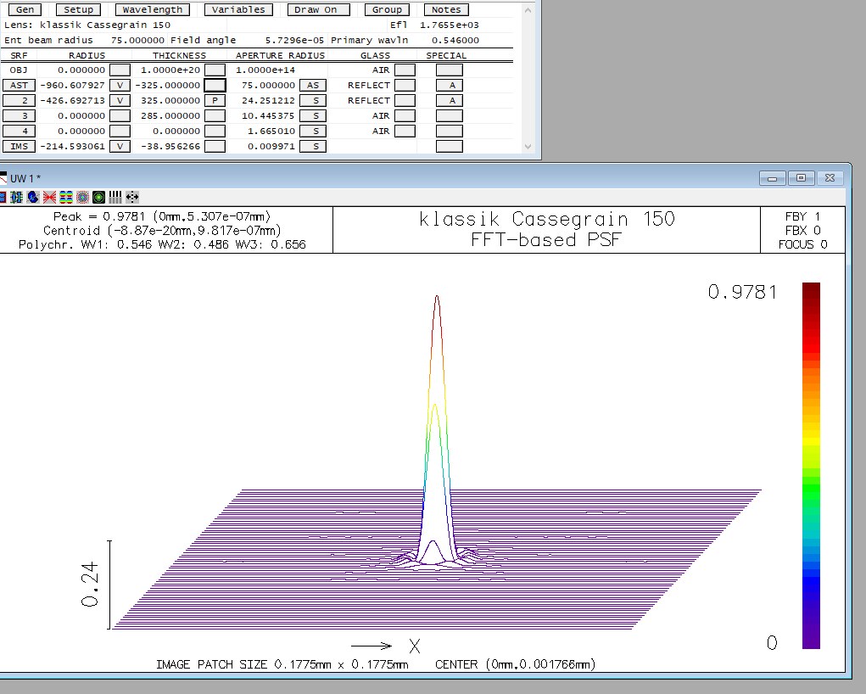This screenshot has width=866, height=694.
Task: Open the red ray fan analysis icon
Action: pyautogui.click(x=49, y=197)
